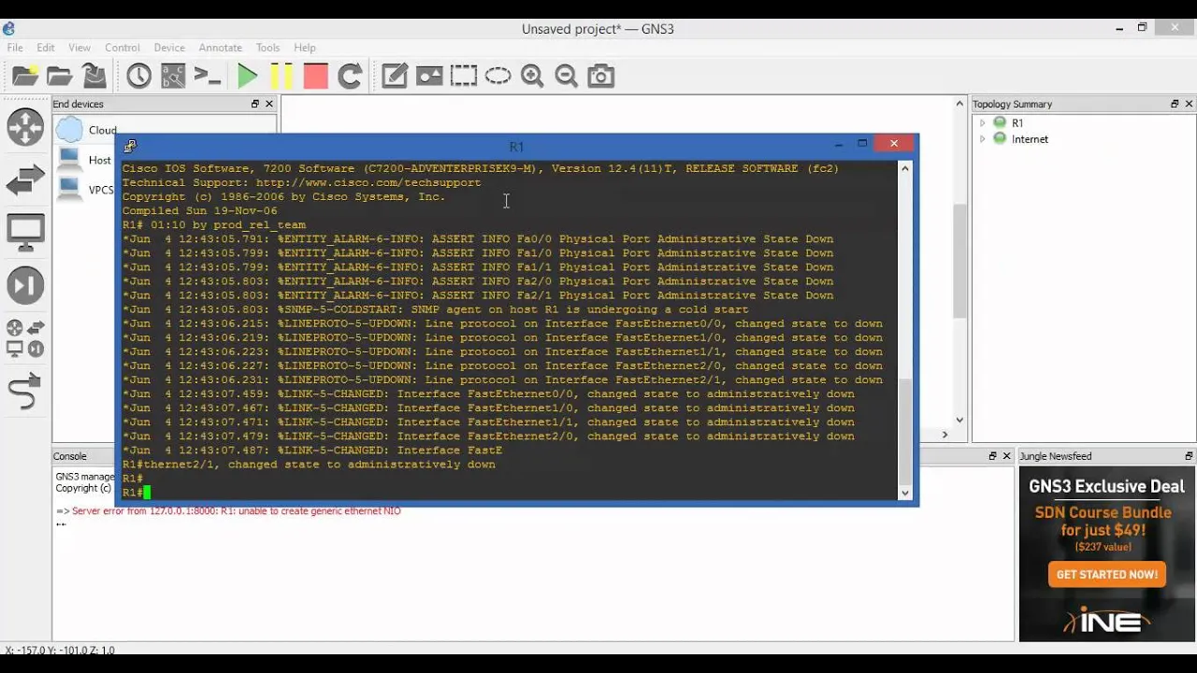The image size is (1197, 673).
Task: Open the Tools menu
Action: click(268, 48)
